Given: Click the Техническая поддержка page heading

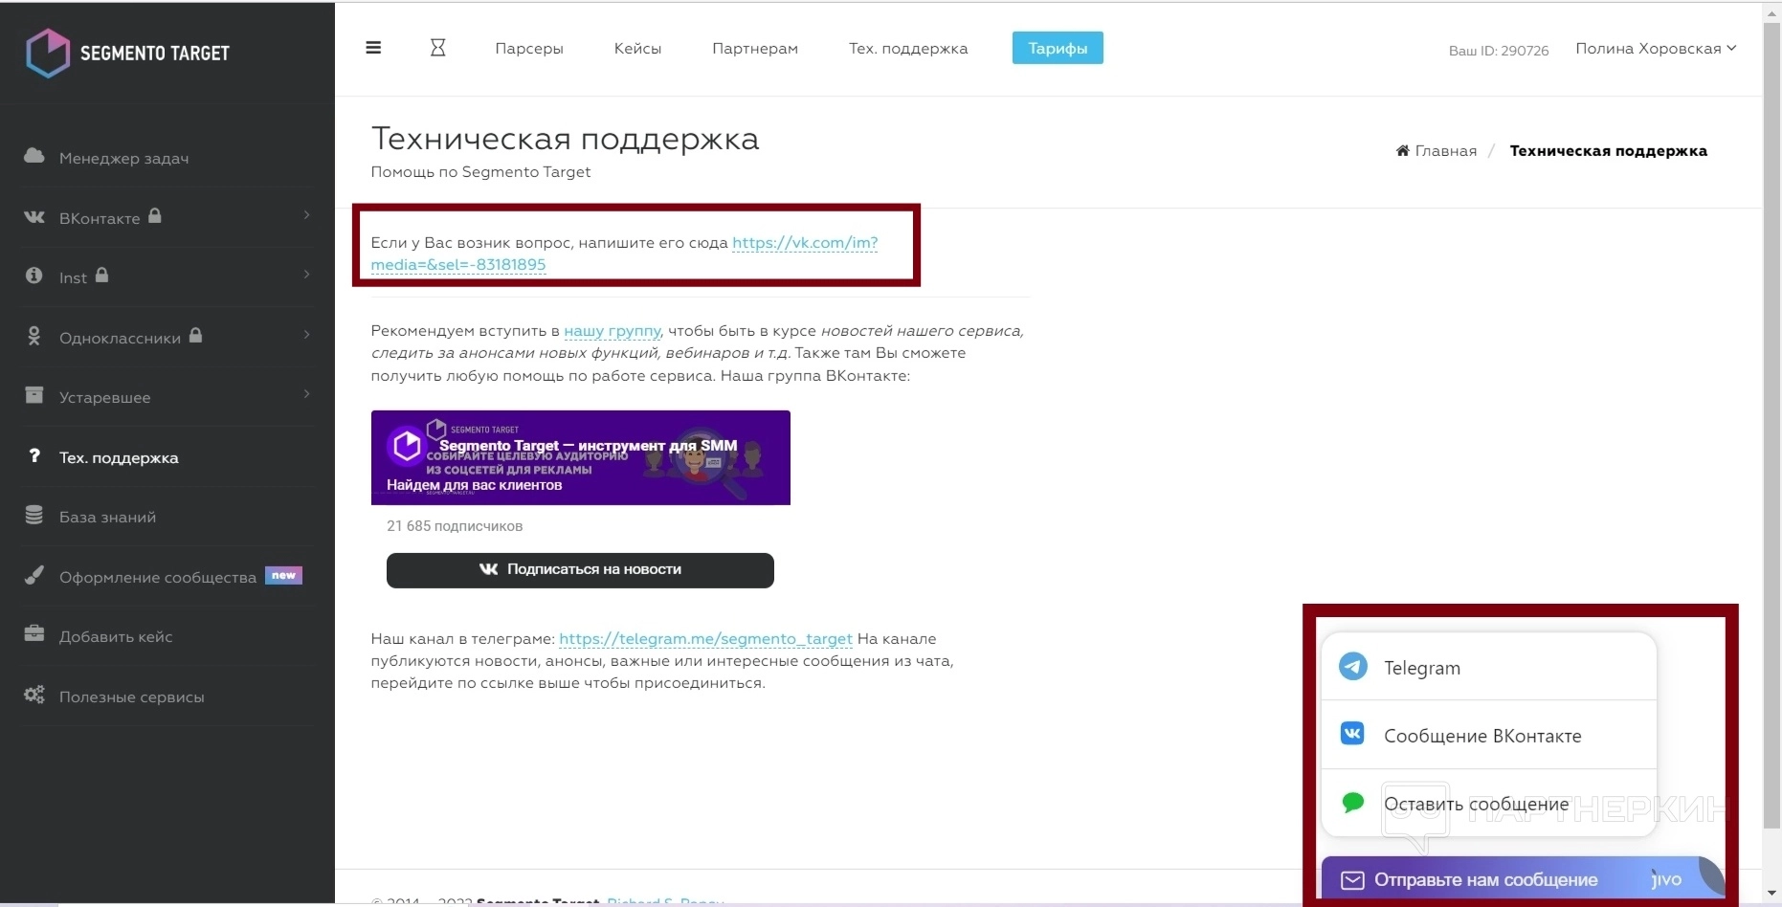Looking at the screenshot, I should (x=565, y=140).
